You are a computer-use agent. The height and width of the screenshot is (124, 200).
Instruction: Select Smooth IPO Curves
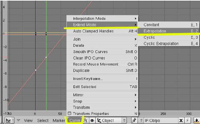[102, 52]
